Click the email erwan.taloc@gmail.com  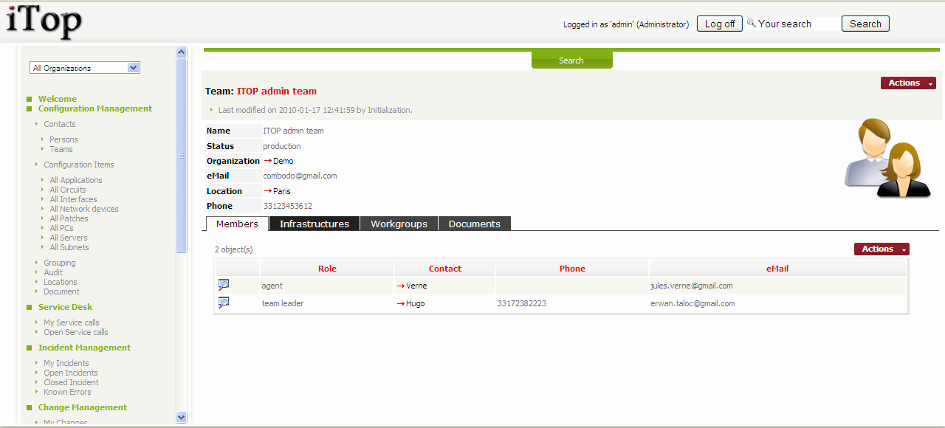pos(693,303)
